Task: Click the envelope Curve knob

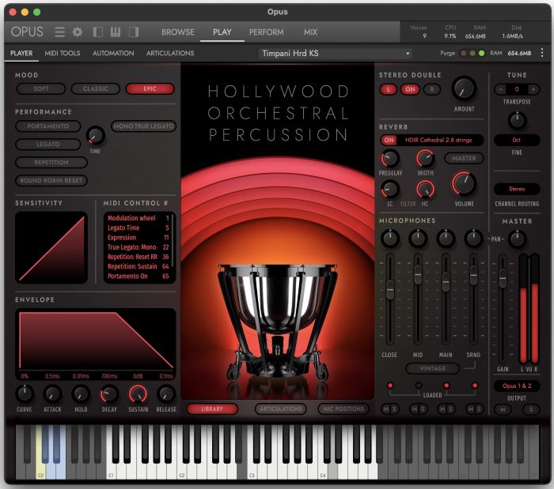Action: point(25,394)
